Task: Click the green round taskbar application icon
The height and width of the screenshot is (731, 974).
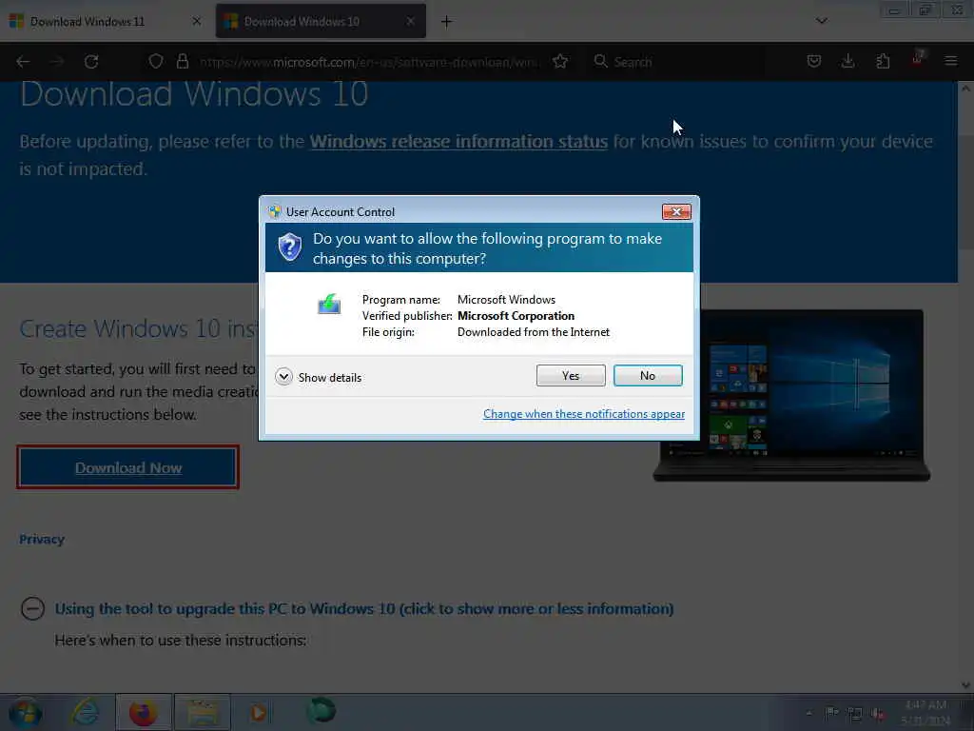Action: pos(321,710)
